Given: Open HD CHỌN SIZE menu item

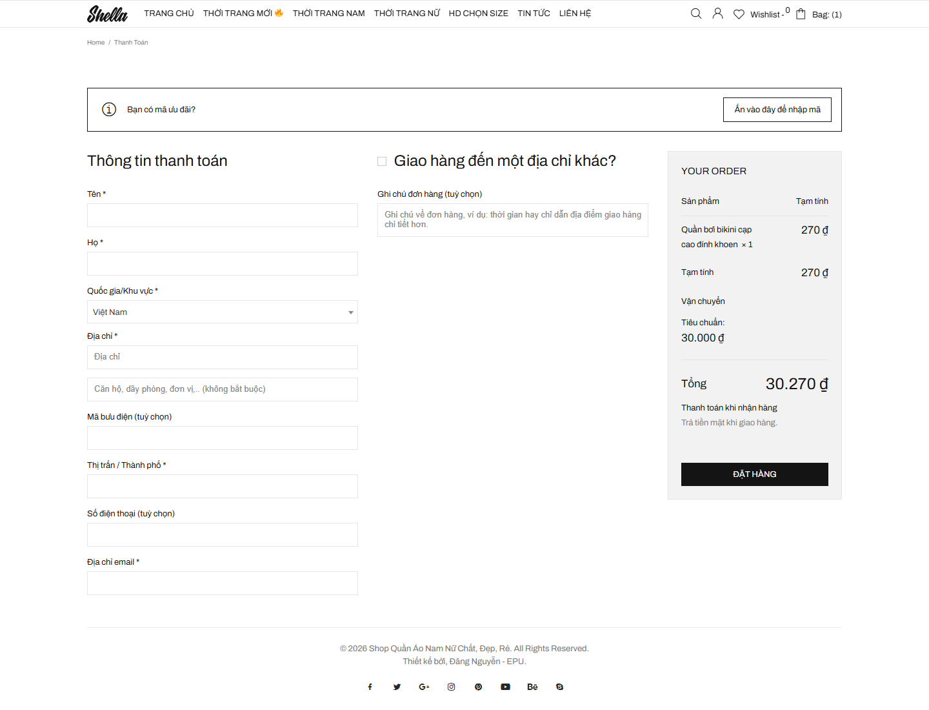Looking at the screenshot, I should click(x=479, y=14).
